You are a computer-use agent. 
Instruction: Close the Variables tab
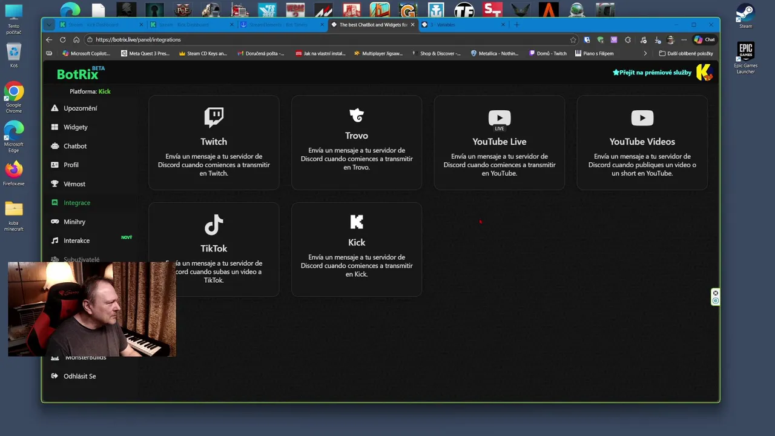pyautogui.click(x=503, y=25)
